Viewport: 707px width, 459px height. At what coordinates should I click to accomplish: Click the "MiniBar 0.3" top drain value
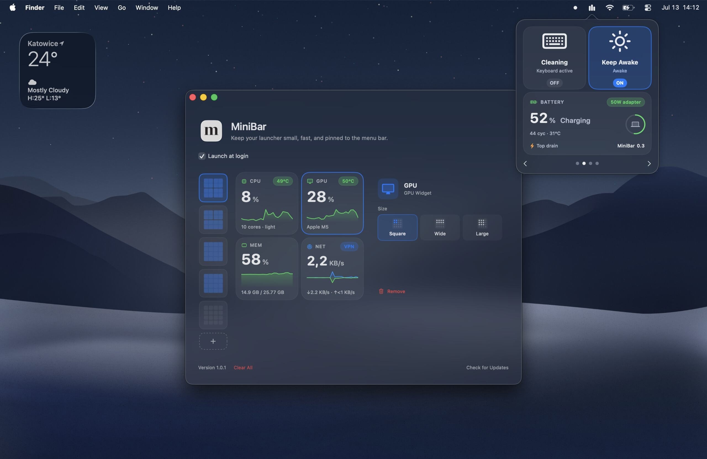pyautogui.click(x=631, y=146)
